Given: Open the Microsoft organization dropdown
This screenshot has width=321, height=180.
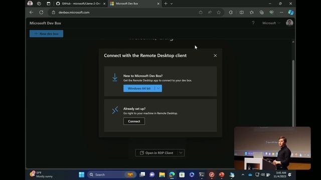Looking at the screenshot, I should tap(271, 23).
